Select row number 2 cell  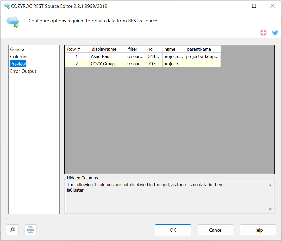point(77,64)
